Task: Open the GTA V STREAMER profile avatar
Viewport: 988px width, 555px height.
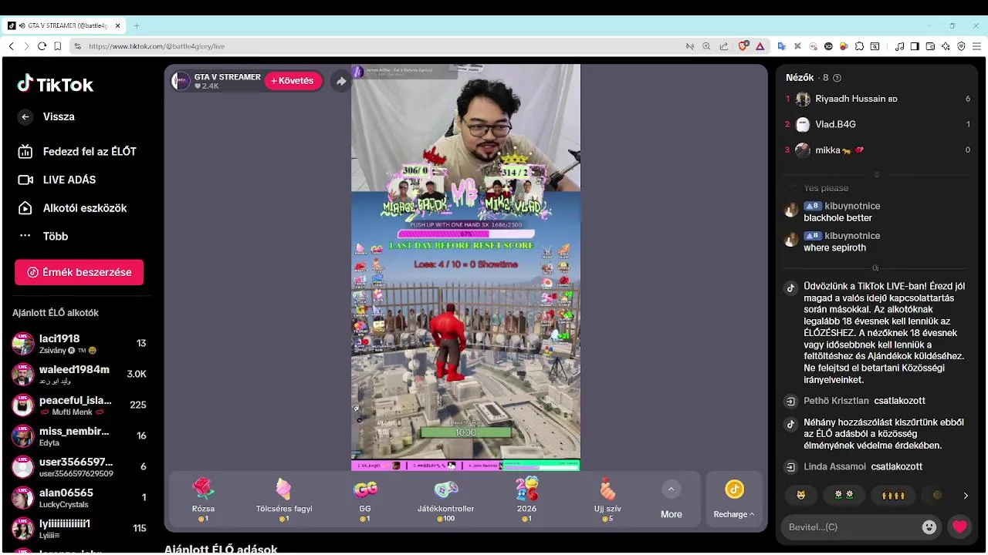Action: coord(181,81)
